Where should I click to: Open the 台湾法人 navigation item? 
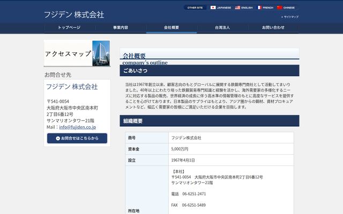point(222,27)
